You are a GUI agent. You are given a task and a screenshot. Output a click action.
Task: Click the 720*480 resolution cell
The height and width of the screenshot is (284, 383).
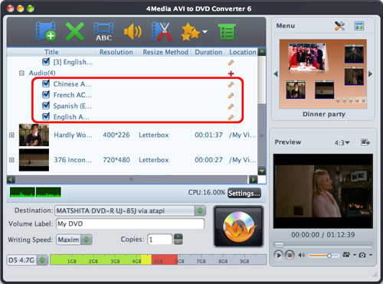tap(116, 160)
